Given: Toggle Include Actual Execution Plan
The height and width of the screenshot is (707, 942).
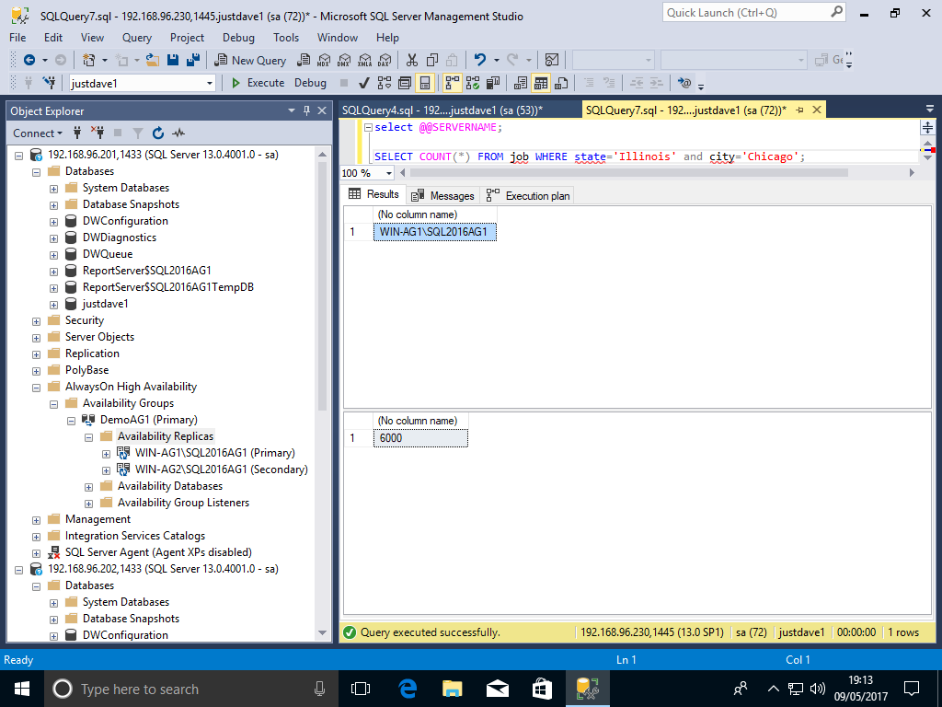Looking at the screenshot, I should [452, 83].
